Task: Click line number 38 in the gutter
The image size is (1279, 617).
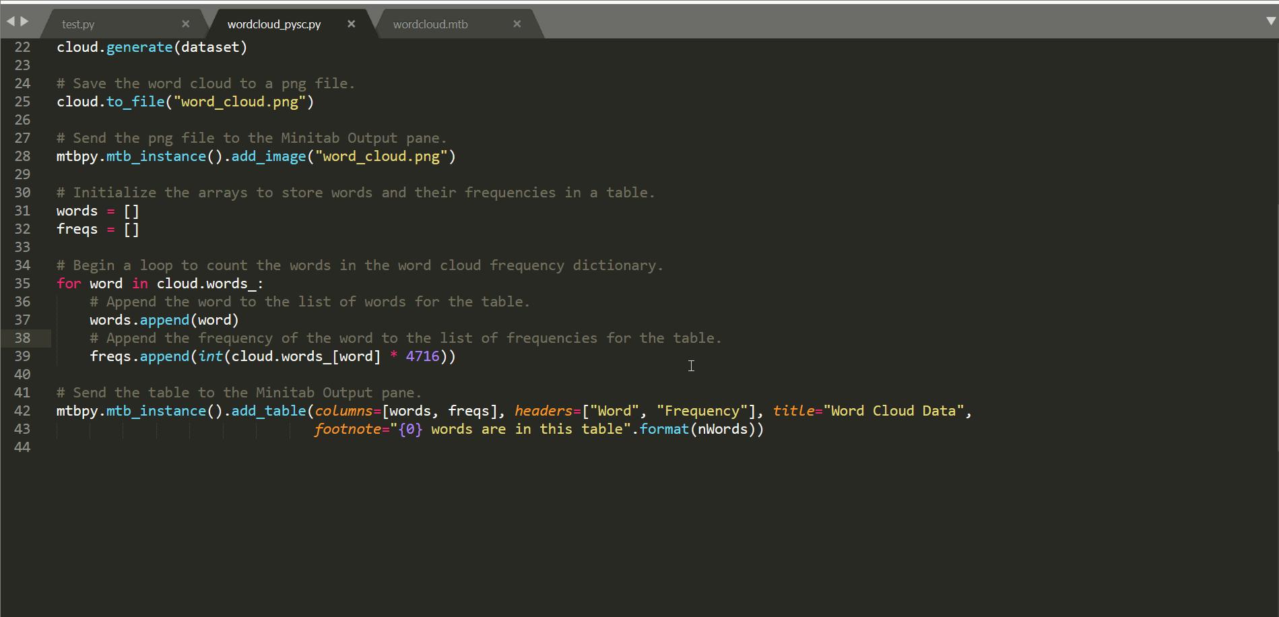Action: [x=22, y=338]
